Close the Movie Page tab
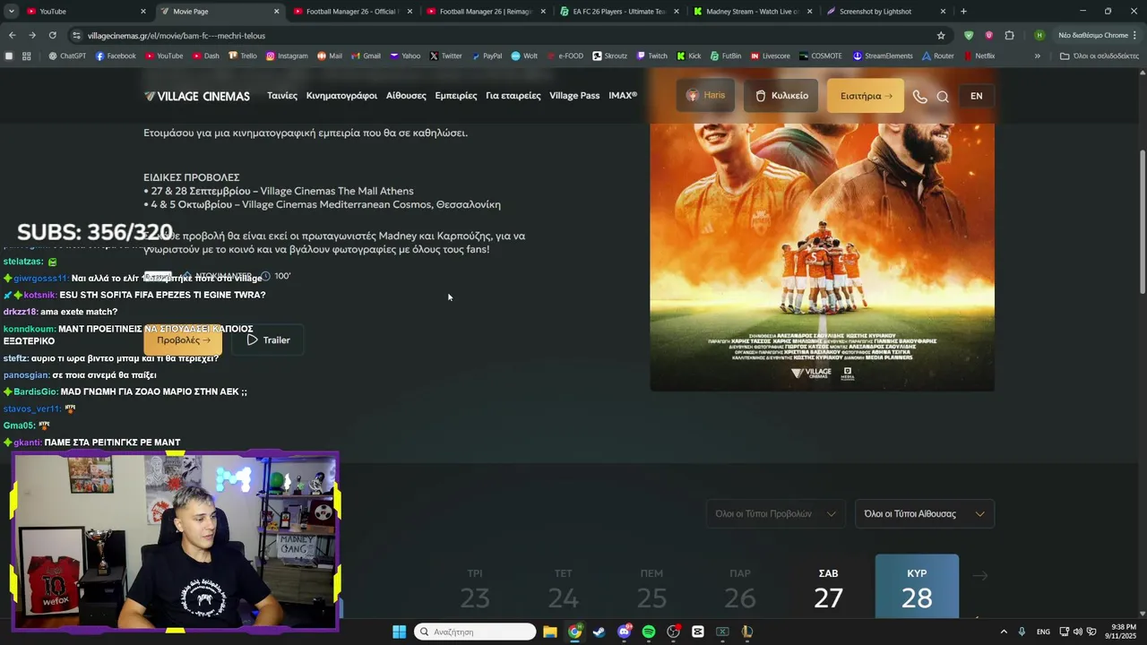This screenshot has height=645, width=1147. [276, 12]
